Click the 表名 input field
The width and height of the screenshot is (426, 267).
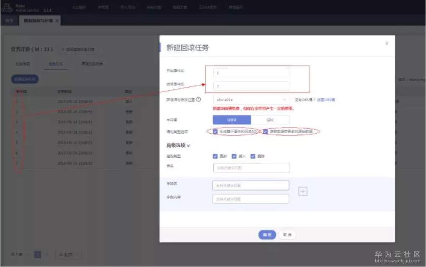(251, 168)
